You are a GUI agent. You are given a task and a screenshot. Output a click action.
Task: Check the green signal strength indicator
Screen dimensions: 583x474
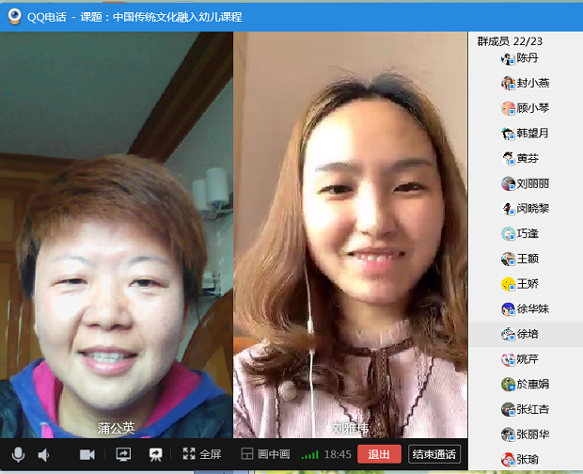309,455
